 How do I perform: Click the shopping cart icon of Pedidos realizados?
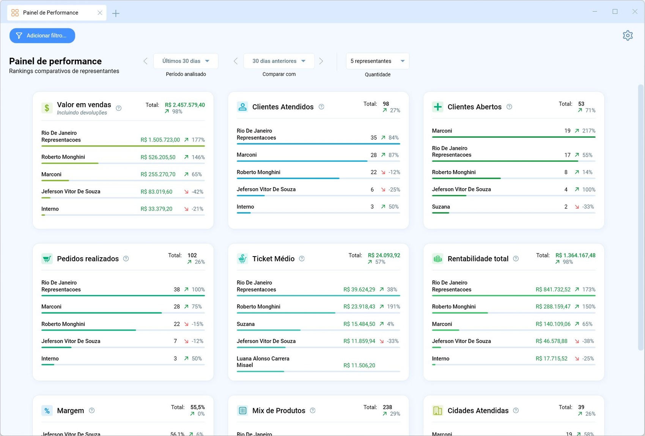pyautogui.click(x=47, y=259)
